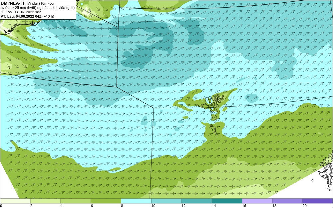
Task: Click the 'DMI/NEA-FI' title text
Action: point(12,3)
